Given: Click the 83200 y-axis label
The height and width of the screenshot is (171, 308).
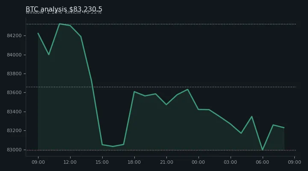Looking at the screenshot, I should [x=14, y=130].
